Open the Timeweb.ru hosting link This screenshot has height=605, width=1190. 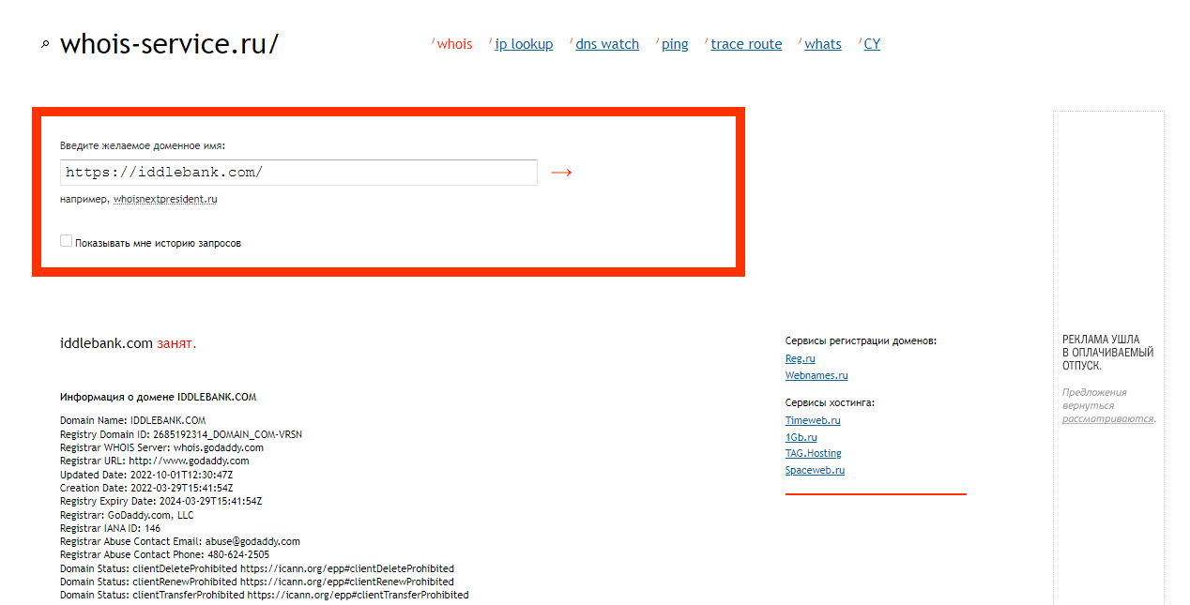pyautogui.click(x=812, y=420)
